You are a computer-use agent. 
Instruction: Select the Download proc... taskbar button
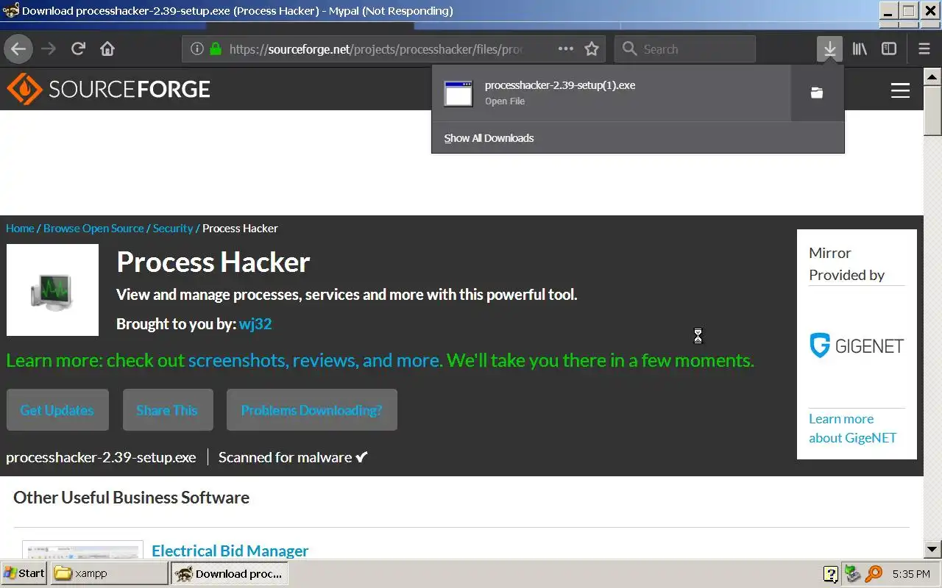click(229, 573)
